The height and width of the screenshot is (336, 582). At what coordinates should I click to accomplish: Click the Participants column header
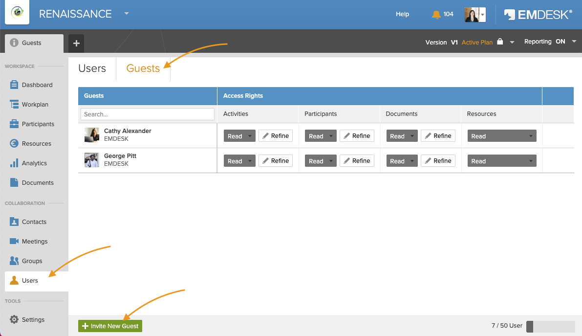coord(321,114)
